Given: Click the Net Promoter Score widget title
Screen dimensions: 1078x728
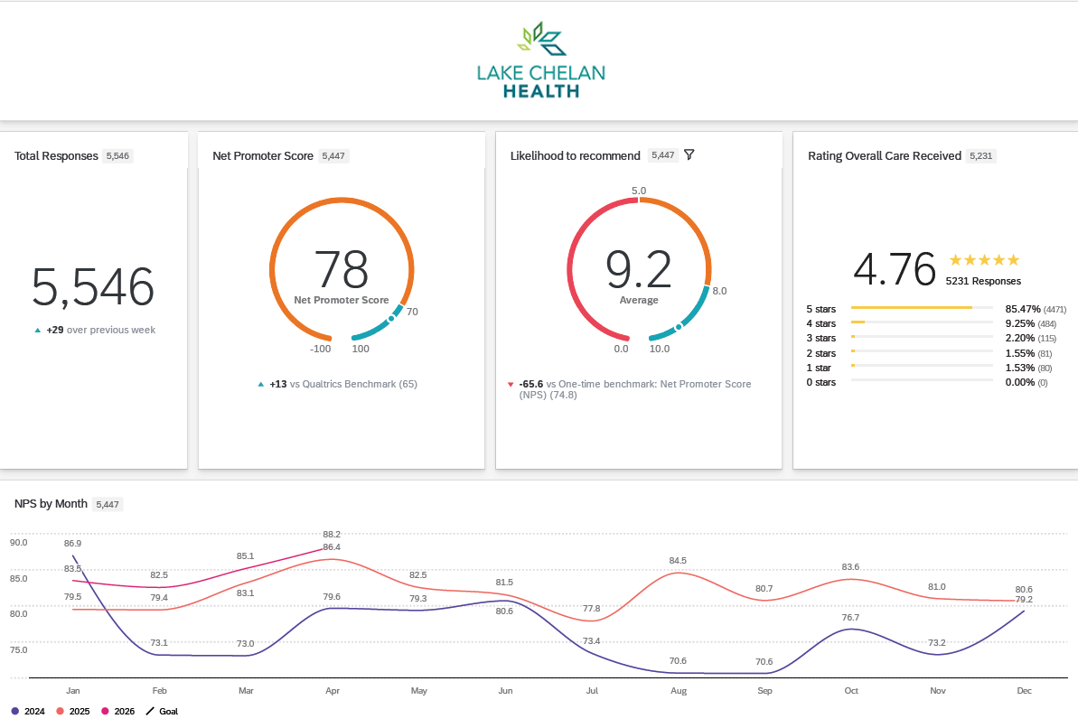Looking at the screenshot, I should click(x=263, y=156).
